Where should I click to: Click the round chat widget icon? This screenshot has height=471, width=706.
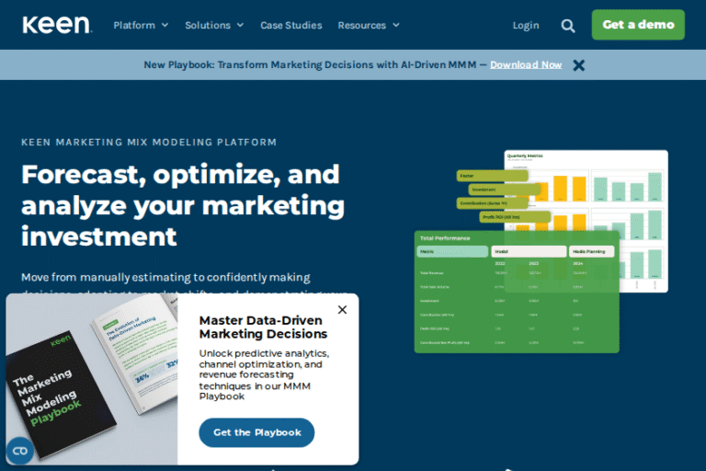tap(19, 451)
